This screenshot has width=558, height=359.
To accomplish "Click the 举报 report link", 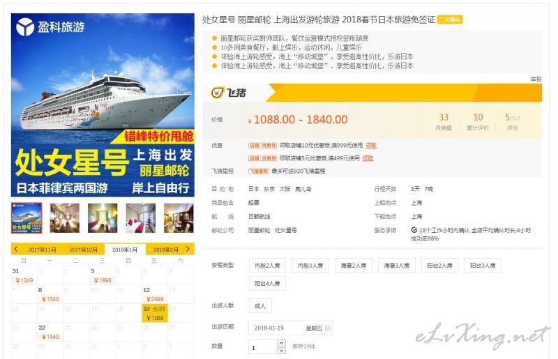I will click(535, 79).
